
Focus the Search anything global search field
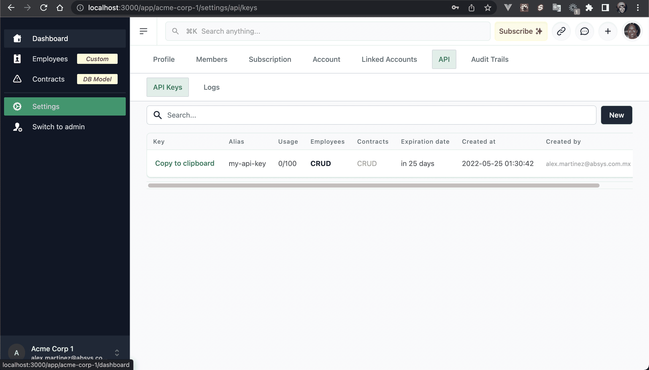[x=328, y=31]
